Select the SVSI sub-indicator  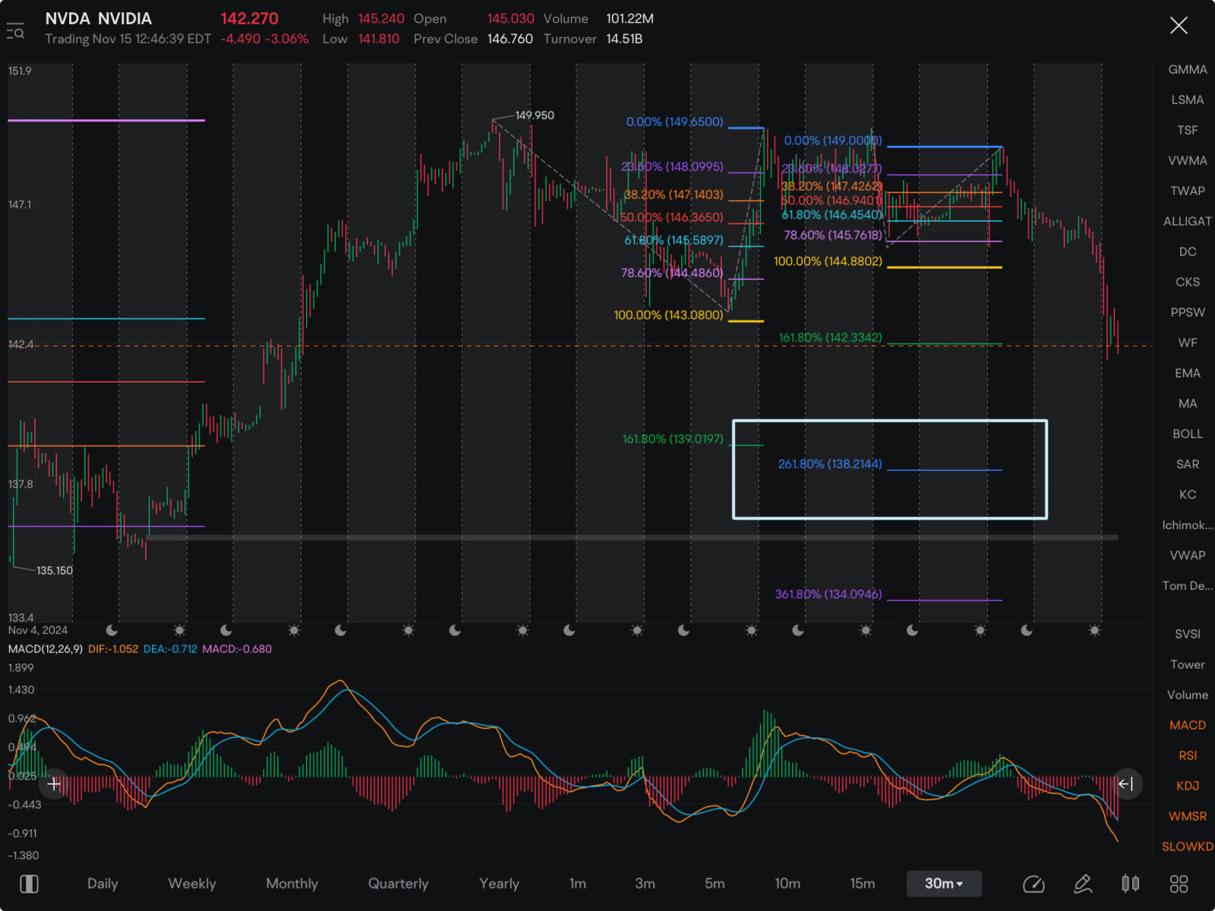coord(1187,634)
